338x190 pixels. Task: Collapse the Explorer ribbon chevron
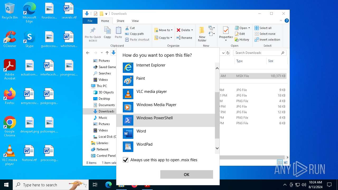pos(281,21)
